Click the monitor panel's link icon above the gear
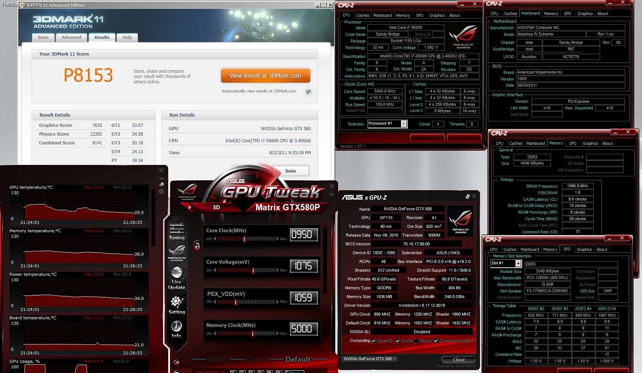The image size is (642, 373). click(x=161, y=185)
